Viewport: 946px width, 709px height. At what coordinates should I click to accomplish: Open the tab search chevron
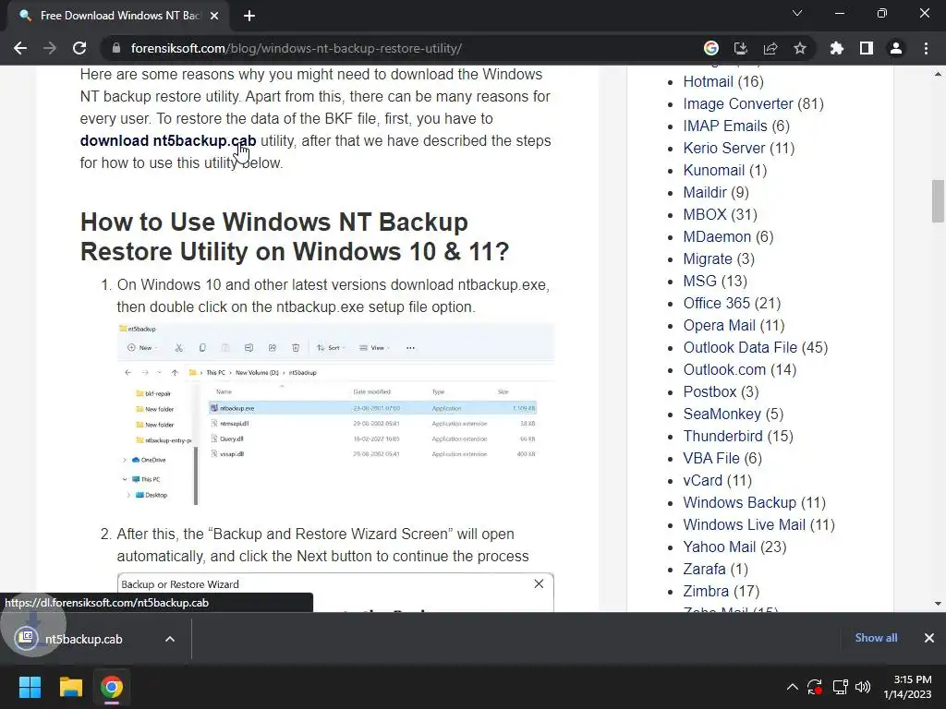coord(797,13)
